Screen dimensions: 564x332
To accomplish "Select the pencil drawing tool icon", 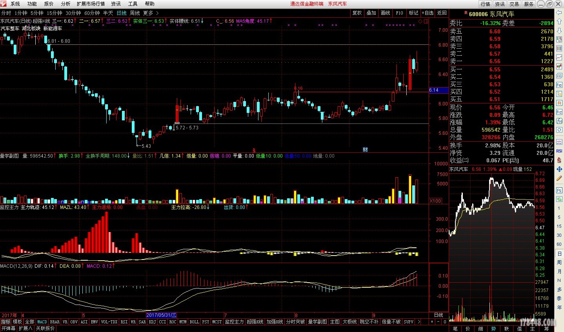I will (x=559, y=178).
